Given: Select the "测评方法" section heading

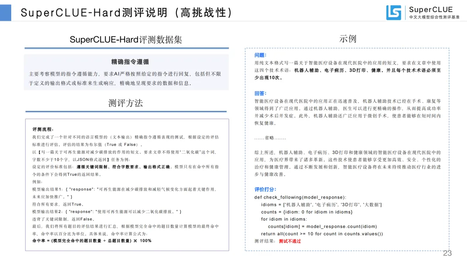Looking at the screenshot, I should 125,103.
